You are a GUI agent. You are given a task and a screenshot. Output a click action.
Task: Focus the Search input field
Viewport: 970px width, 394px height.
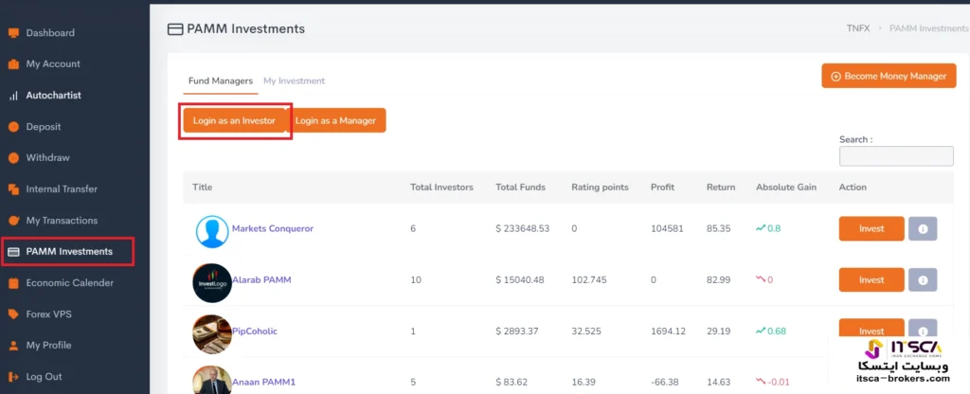coord(896,156)
